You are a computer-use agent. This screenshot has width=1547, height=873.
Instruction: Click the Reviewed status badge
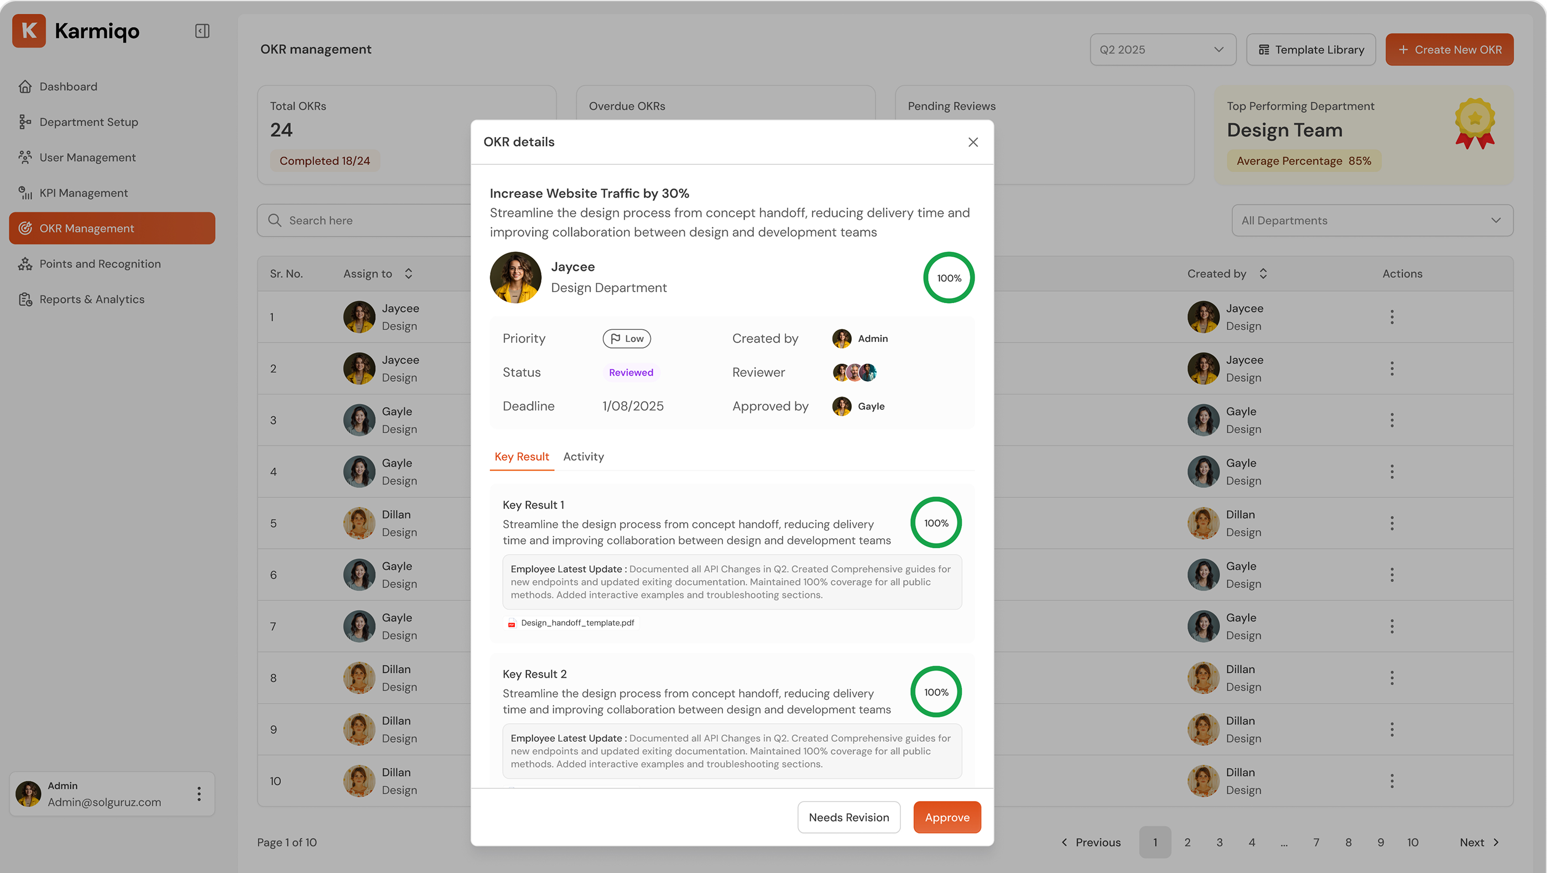[631, 372]
